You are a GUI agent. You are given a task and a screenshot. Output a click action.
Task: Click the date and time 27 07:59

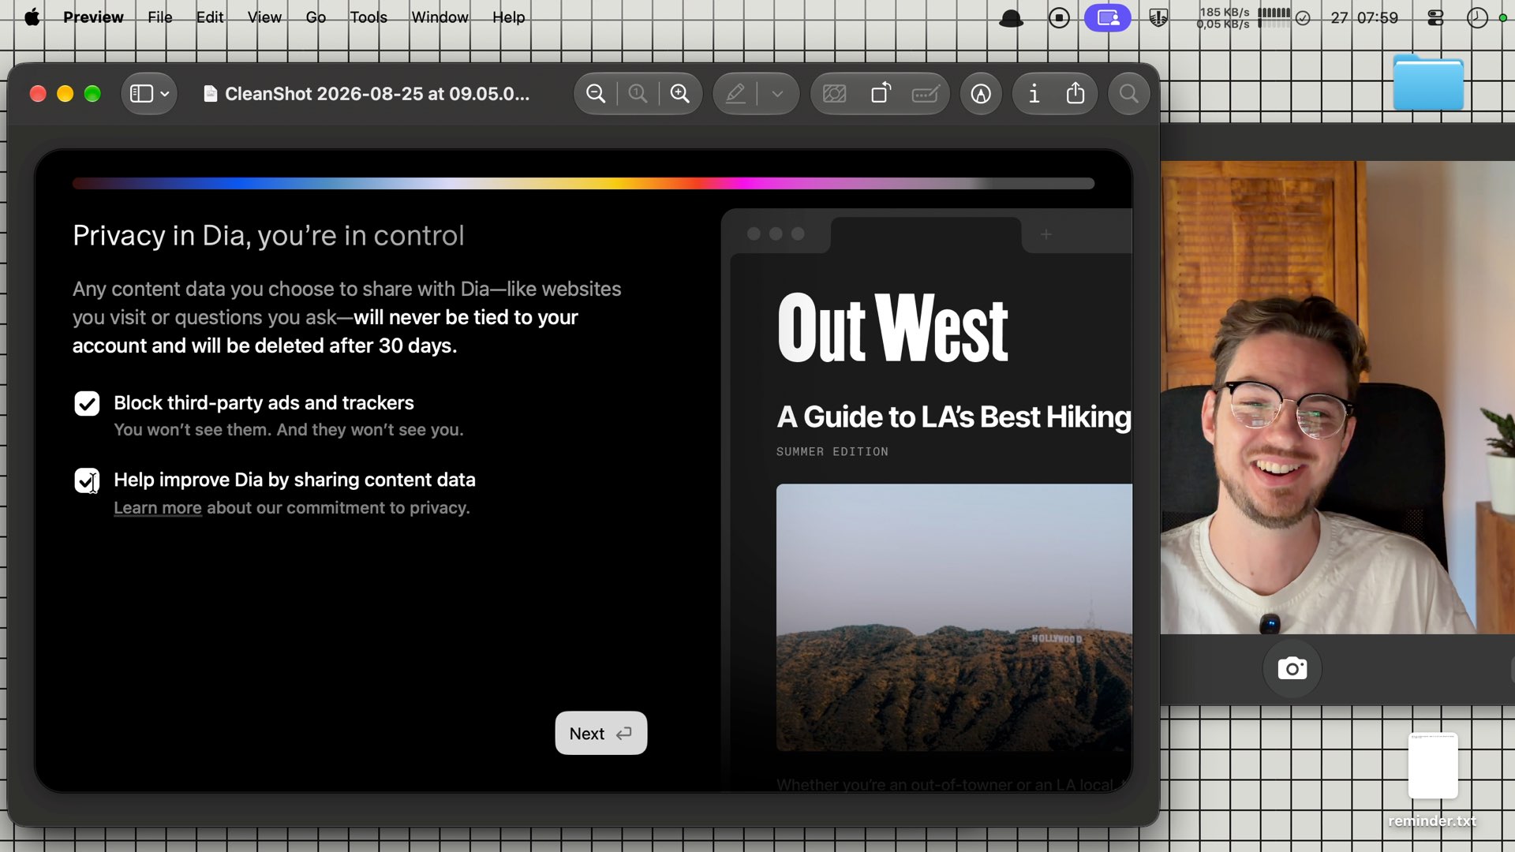click(1364, 18)
